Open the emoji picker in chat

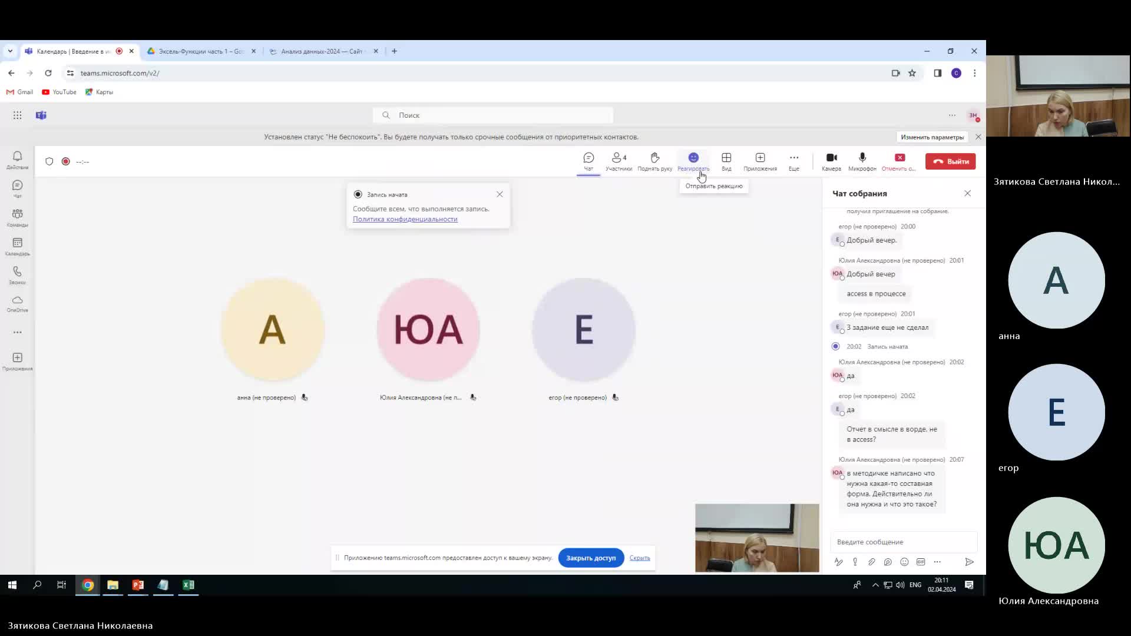tap(904, 562)
